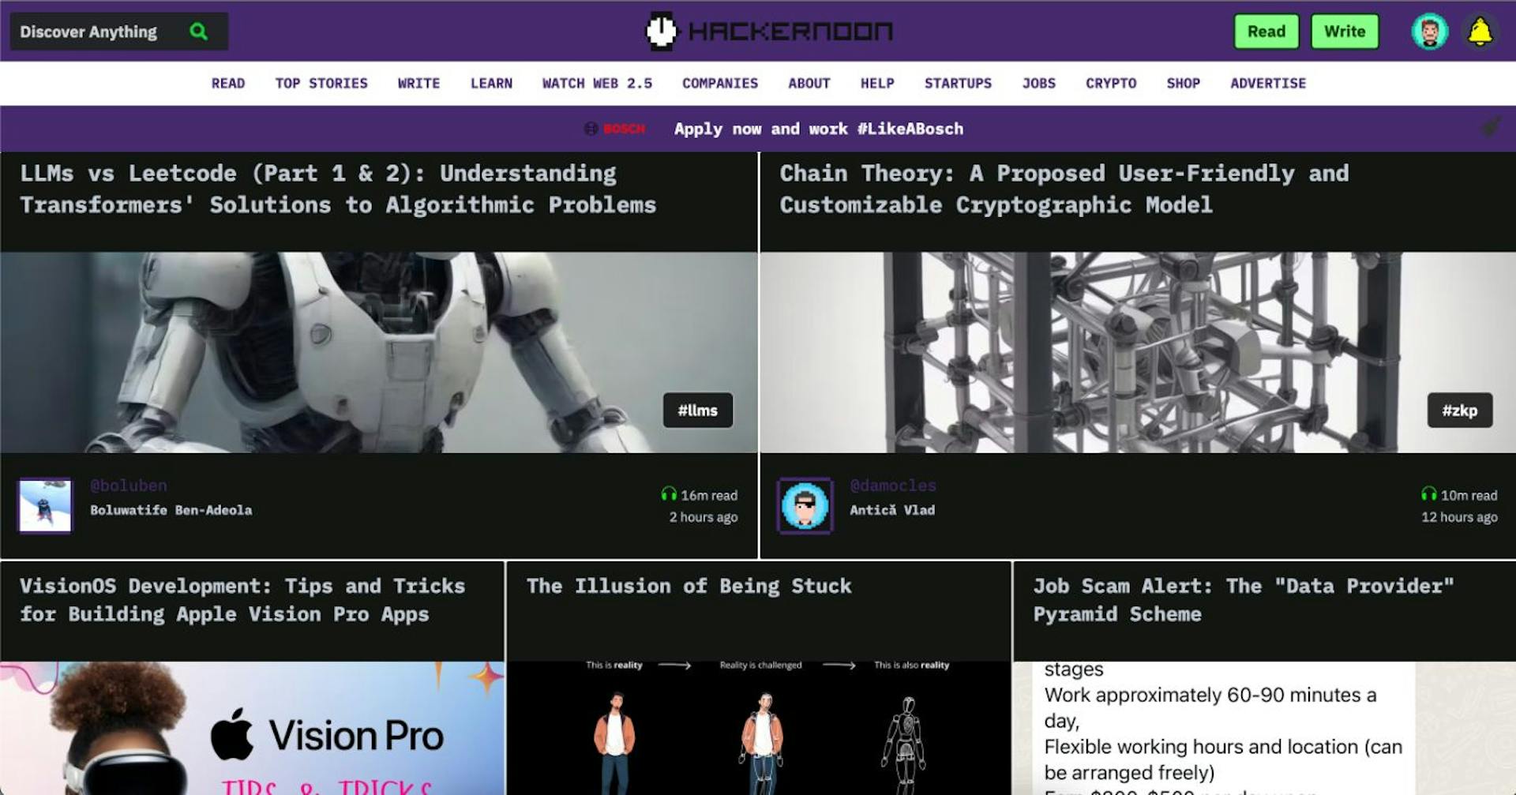Screen dimensions: 1516x795
Task: Click the green search magnifier icon
Action: click(x=199, y=32)
